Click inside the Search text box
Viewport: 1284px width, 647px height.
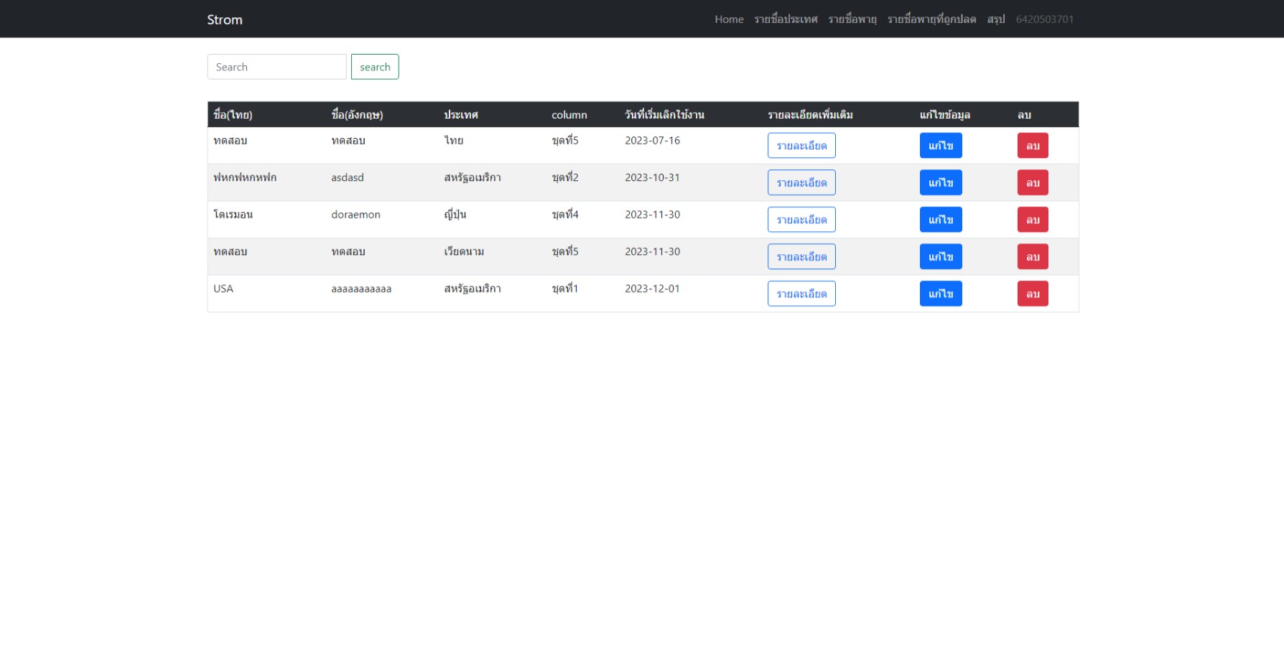pos(276,66)
